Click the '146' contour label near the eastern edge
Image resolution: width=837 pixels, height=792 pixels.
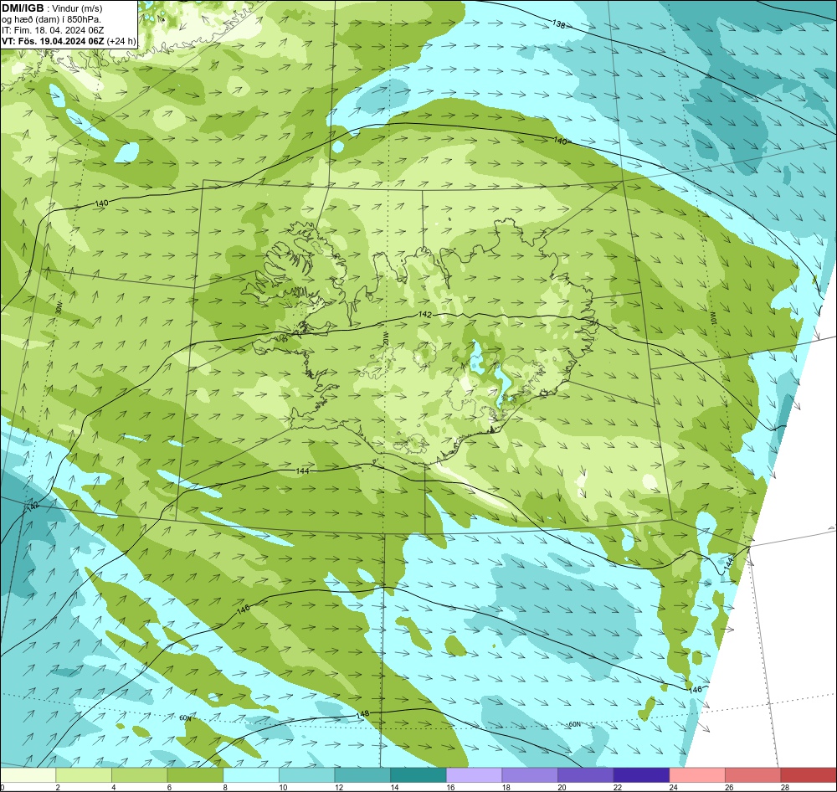tap(696, 690)
